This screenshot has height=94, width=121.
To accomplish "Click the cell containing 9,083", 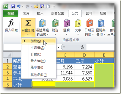I will [x=65, y=79].
